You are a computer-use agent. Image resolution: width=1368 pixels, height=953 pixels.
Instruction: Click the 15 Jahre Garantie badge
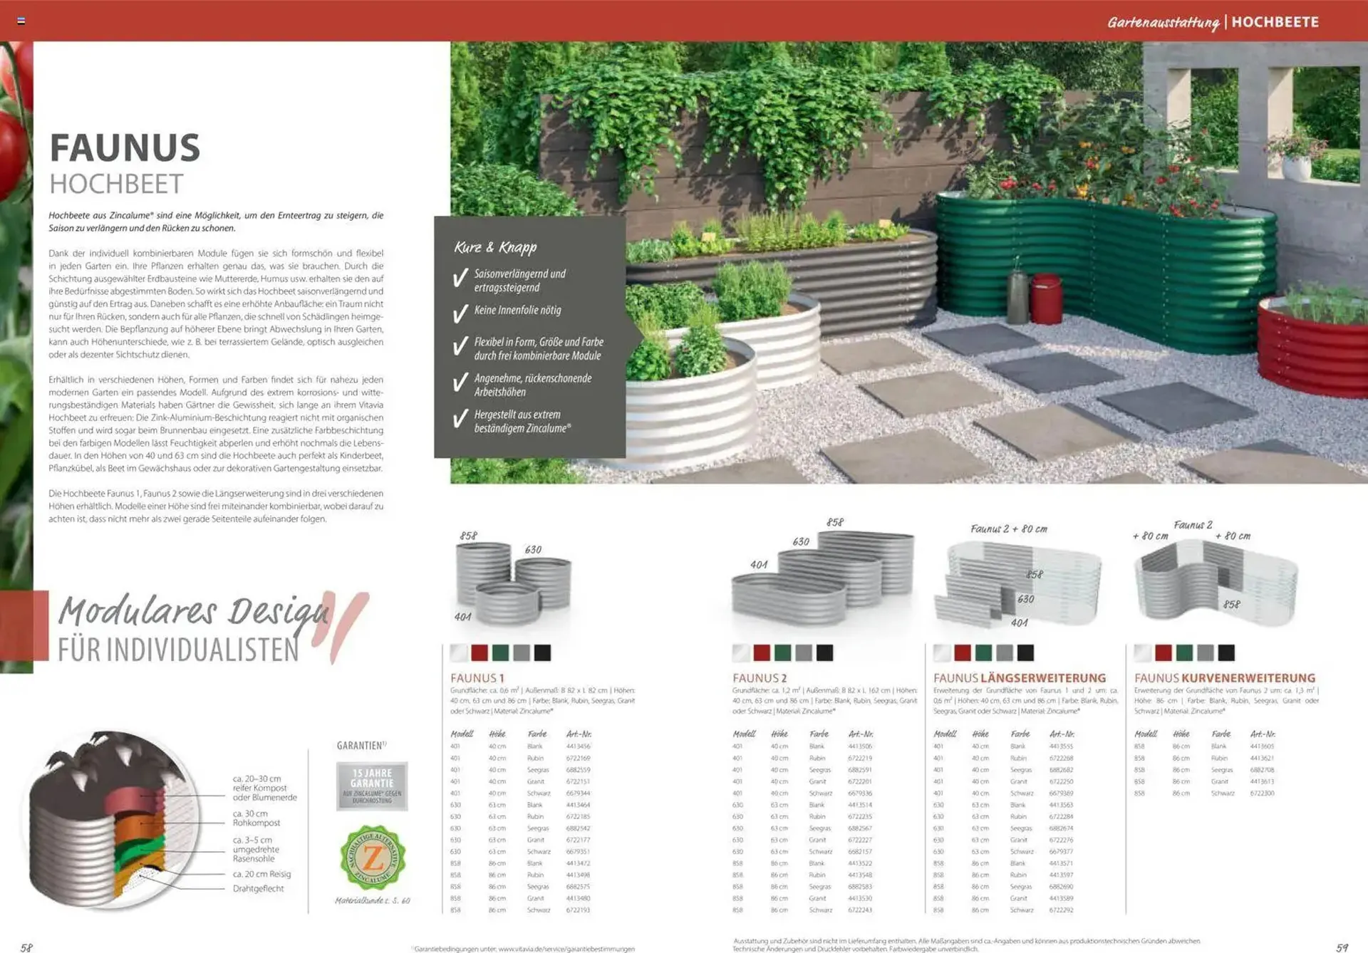pyautogui.click(x=372, y=786)
